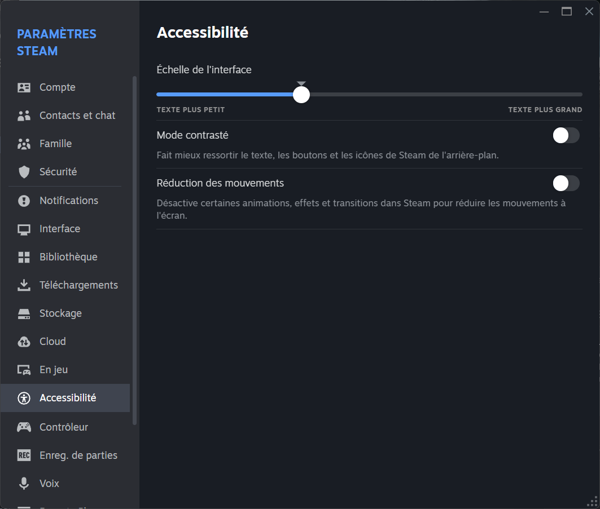
Task: Click the Famille group icon
Action: (24, 144)
